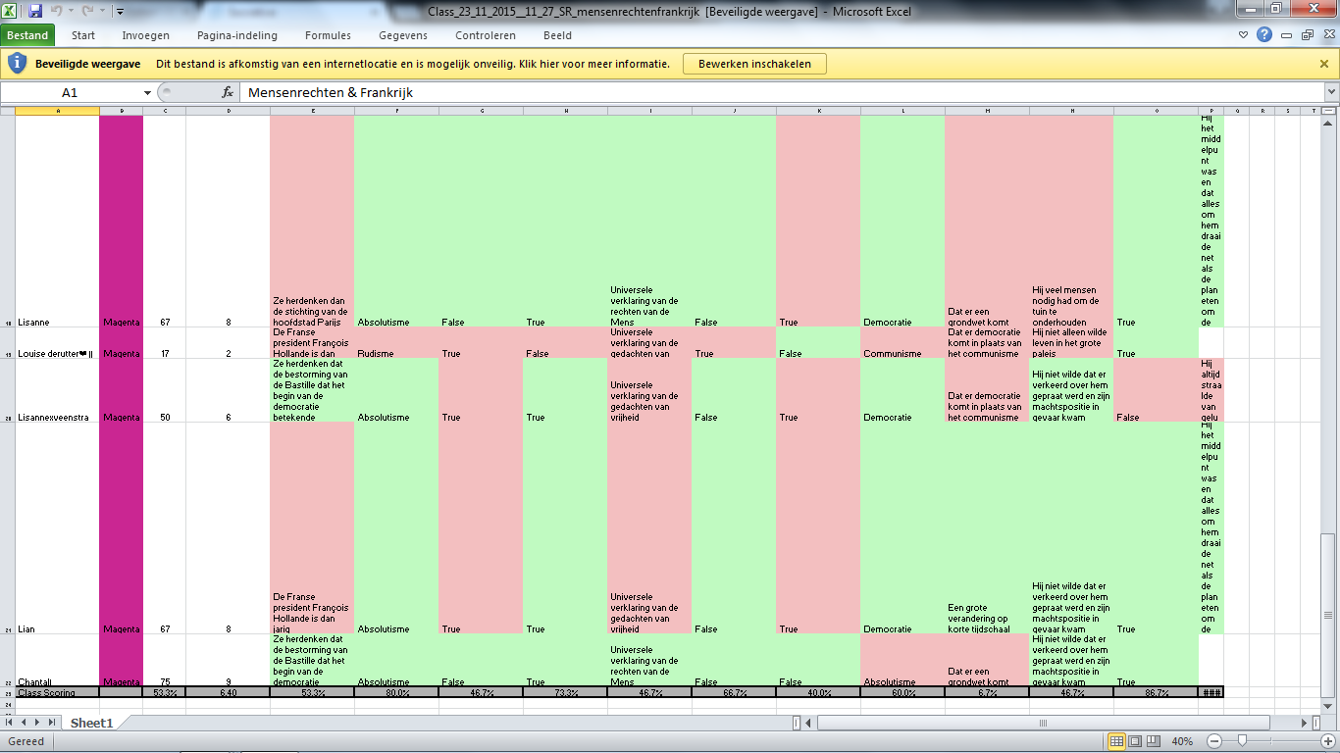This screenshot has width=1340, height=753.
Task: Select the name cell Chantall
Action: click(x=58, y=661)
